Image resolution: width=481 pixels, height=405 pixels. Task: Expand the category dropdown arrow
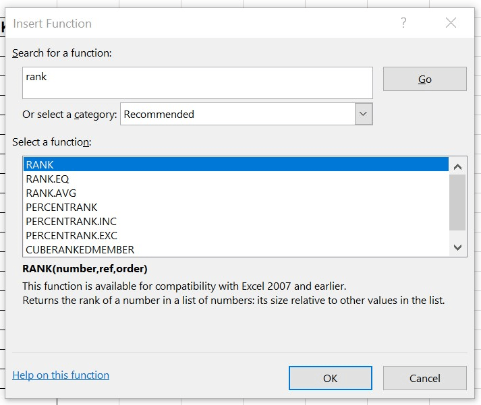364,114
